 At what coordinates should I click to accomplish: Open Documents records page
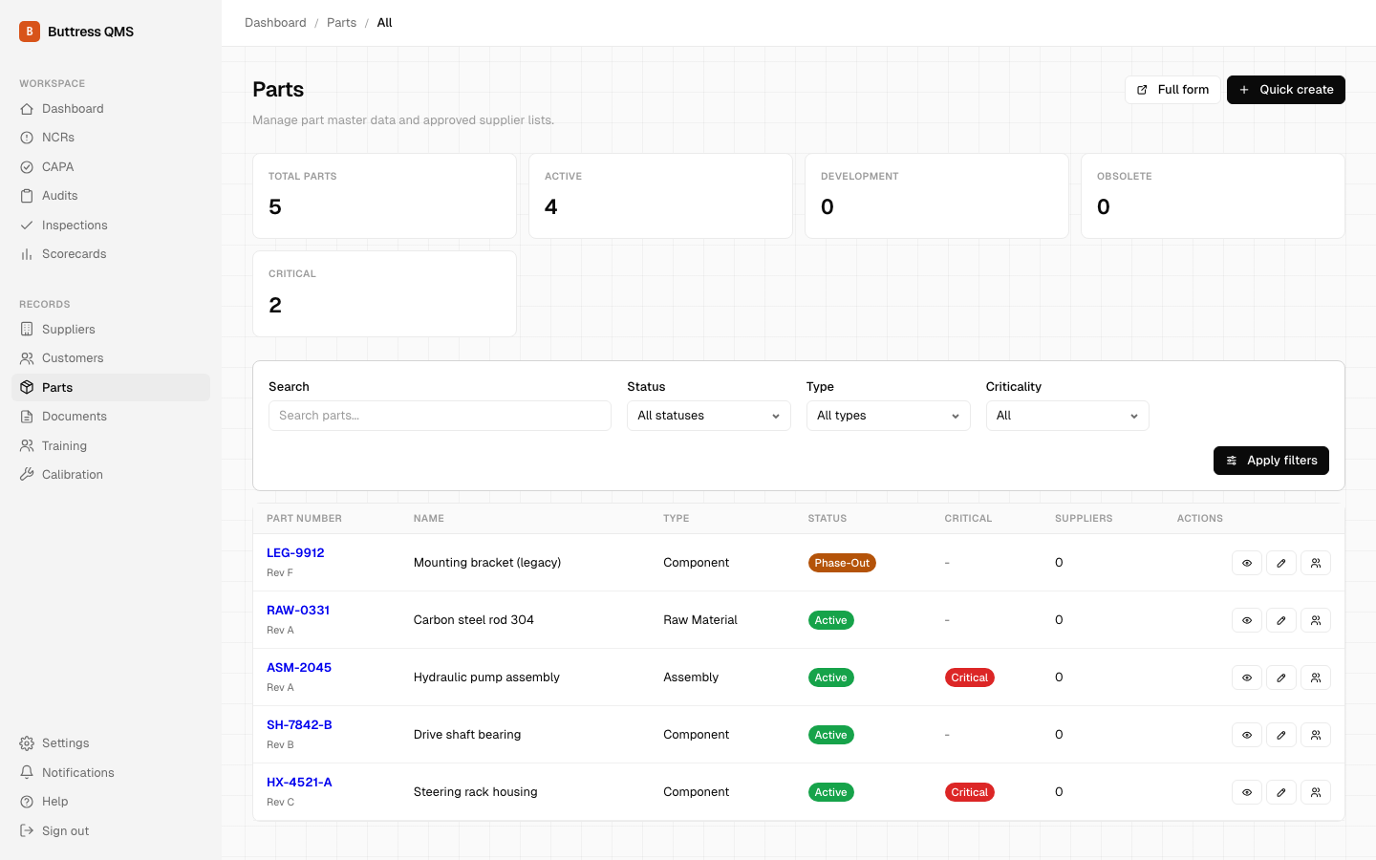pyautogui.click(x=111, y=417)
